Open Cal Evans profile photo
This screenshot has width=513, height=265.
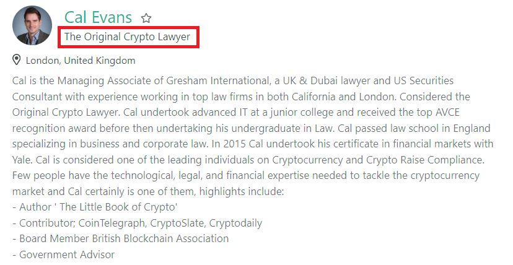[x=32, y=25]
